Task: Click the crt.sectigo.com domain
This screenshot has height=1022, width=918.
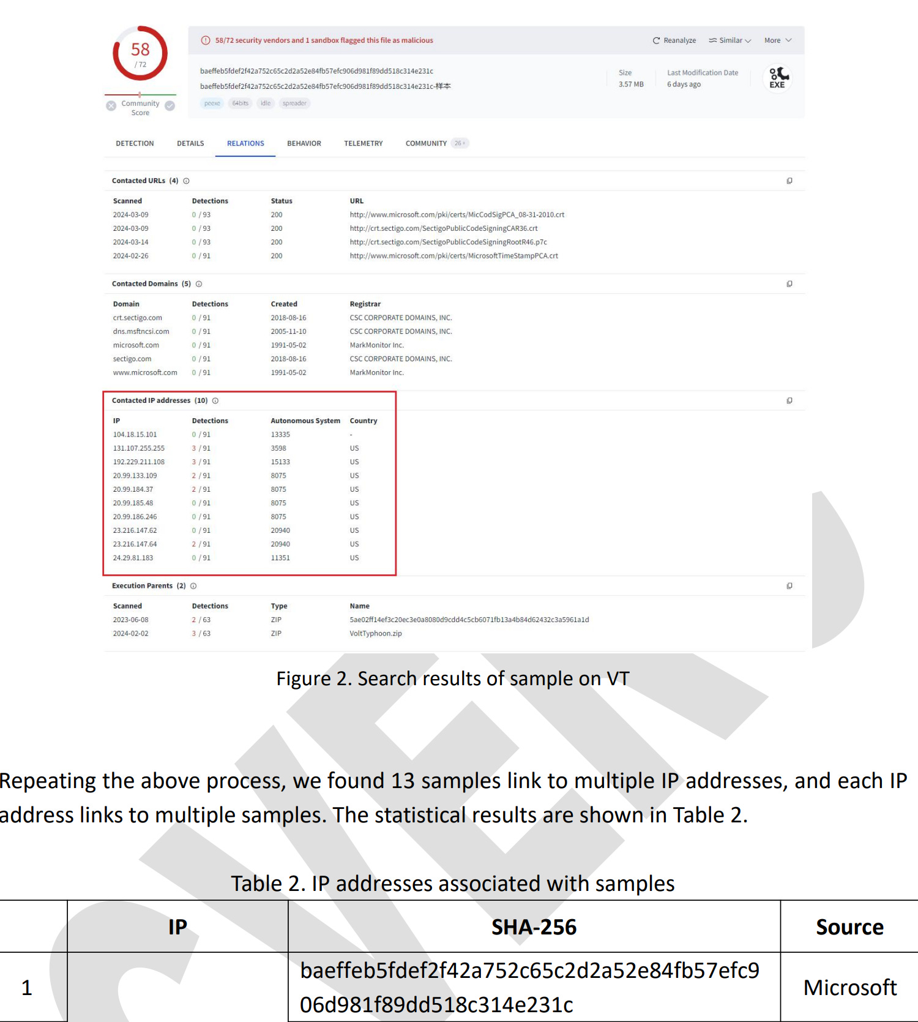Action: (x=138, y=318)
